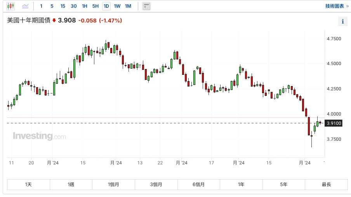Select the 1-minute interval
The image size is (351, 197).
[x=42, y=6]
